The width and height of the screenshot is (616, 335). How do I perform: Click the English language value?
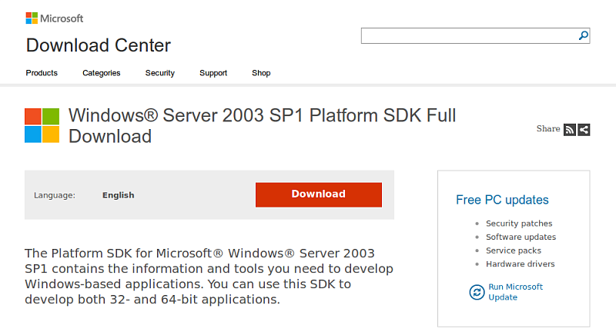118,195
